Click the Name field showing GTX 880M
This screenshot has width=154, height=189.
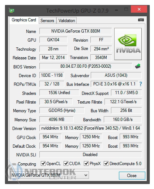point(76,31)
